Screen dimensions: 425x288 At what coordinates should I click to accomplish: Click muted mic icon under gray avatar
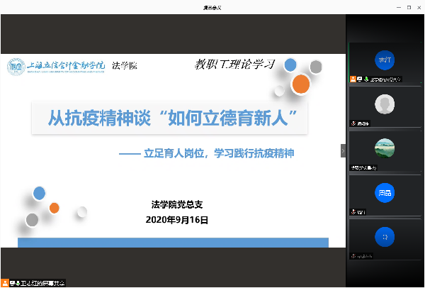click(353, 123)
